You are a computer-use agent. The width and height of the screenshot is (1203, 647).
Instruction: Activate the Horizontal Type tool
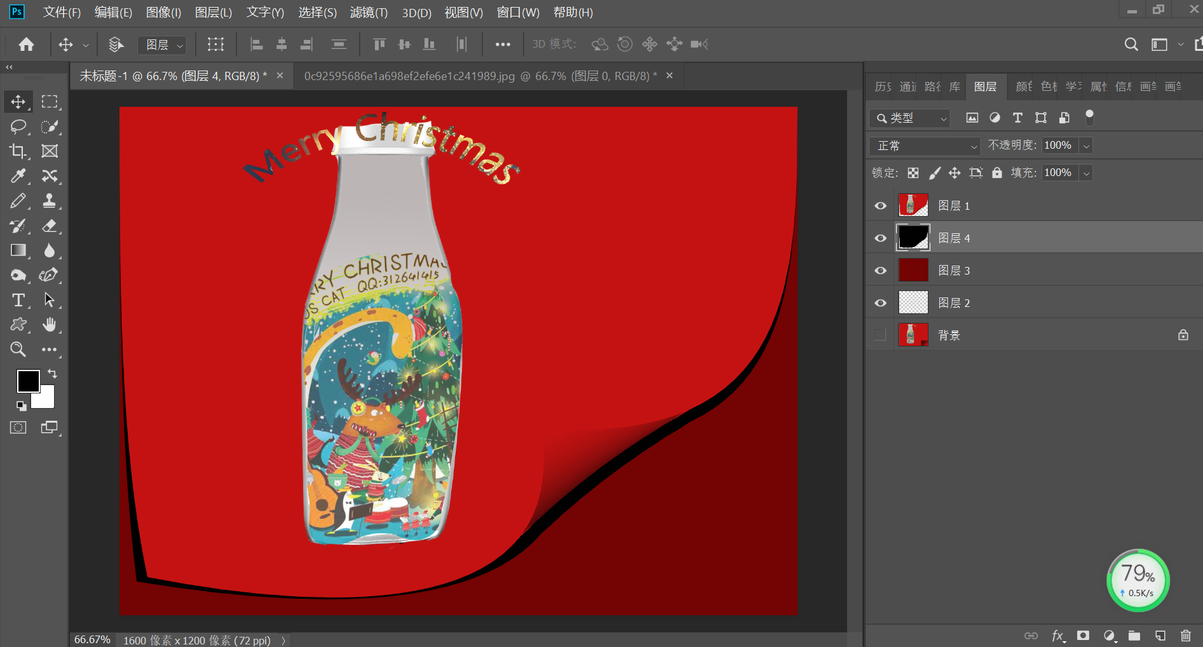click(18, 300)
